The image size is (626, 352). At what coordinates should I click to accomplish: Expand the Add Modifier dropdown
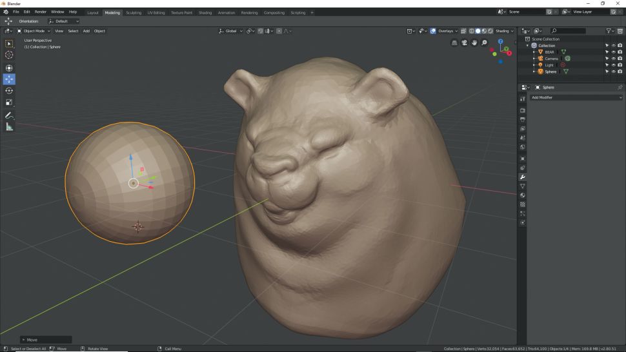tap(576, 97)
